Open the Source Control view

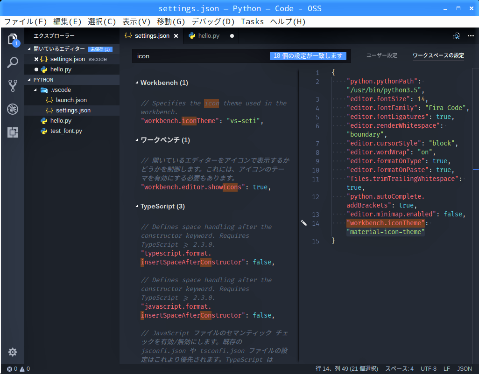(x=13, y=86)
